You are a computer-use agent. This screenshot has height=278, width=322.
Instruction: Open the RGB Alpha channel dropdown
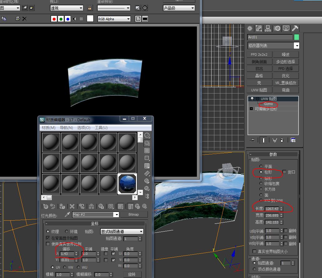point(114,19)
